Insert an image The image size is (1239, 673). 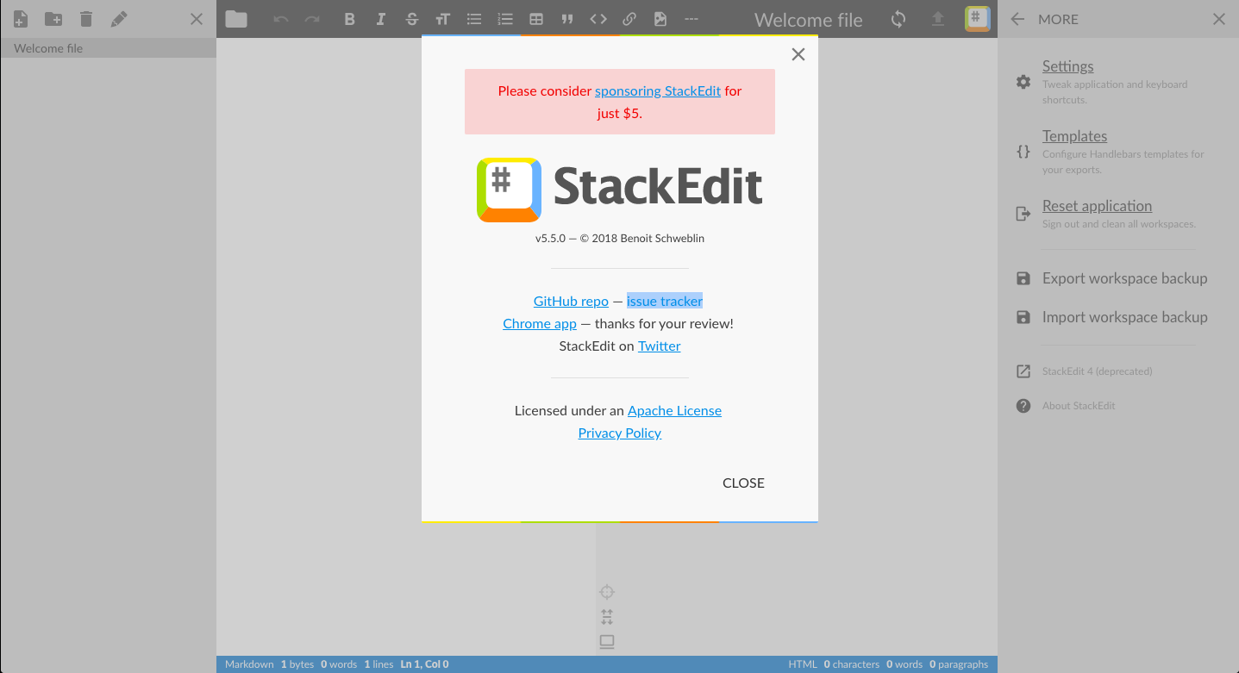(x=660, y=19)
